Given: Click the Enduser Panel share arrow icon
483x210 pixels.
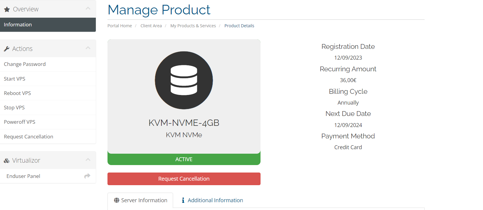Looking at the screenshot, I should tap(87, 176).
